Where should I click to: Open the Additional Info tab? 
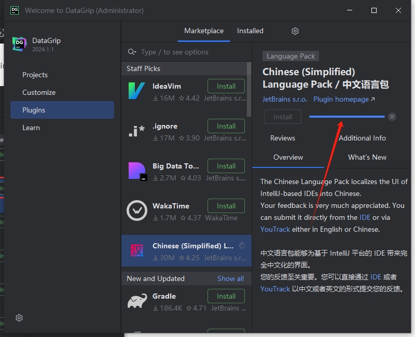[x=362, y=138]
